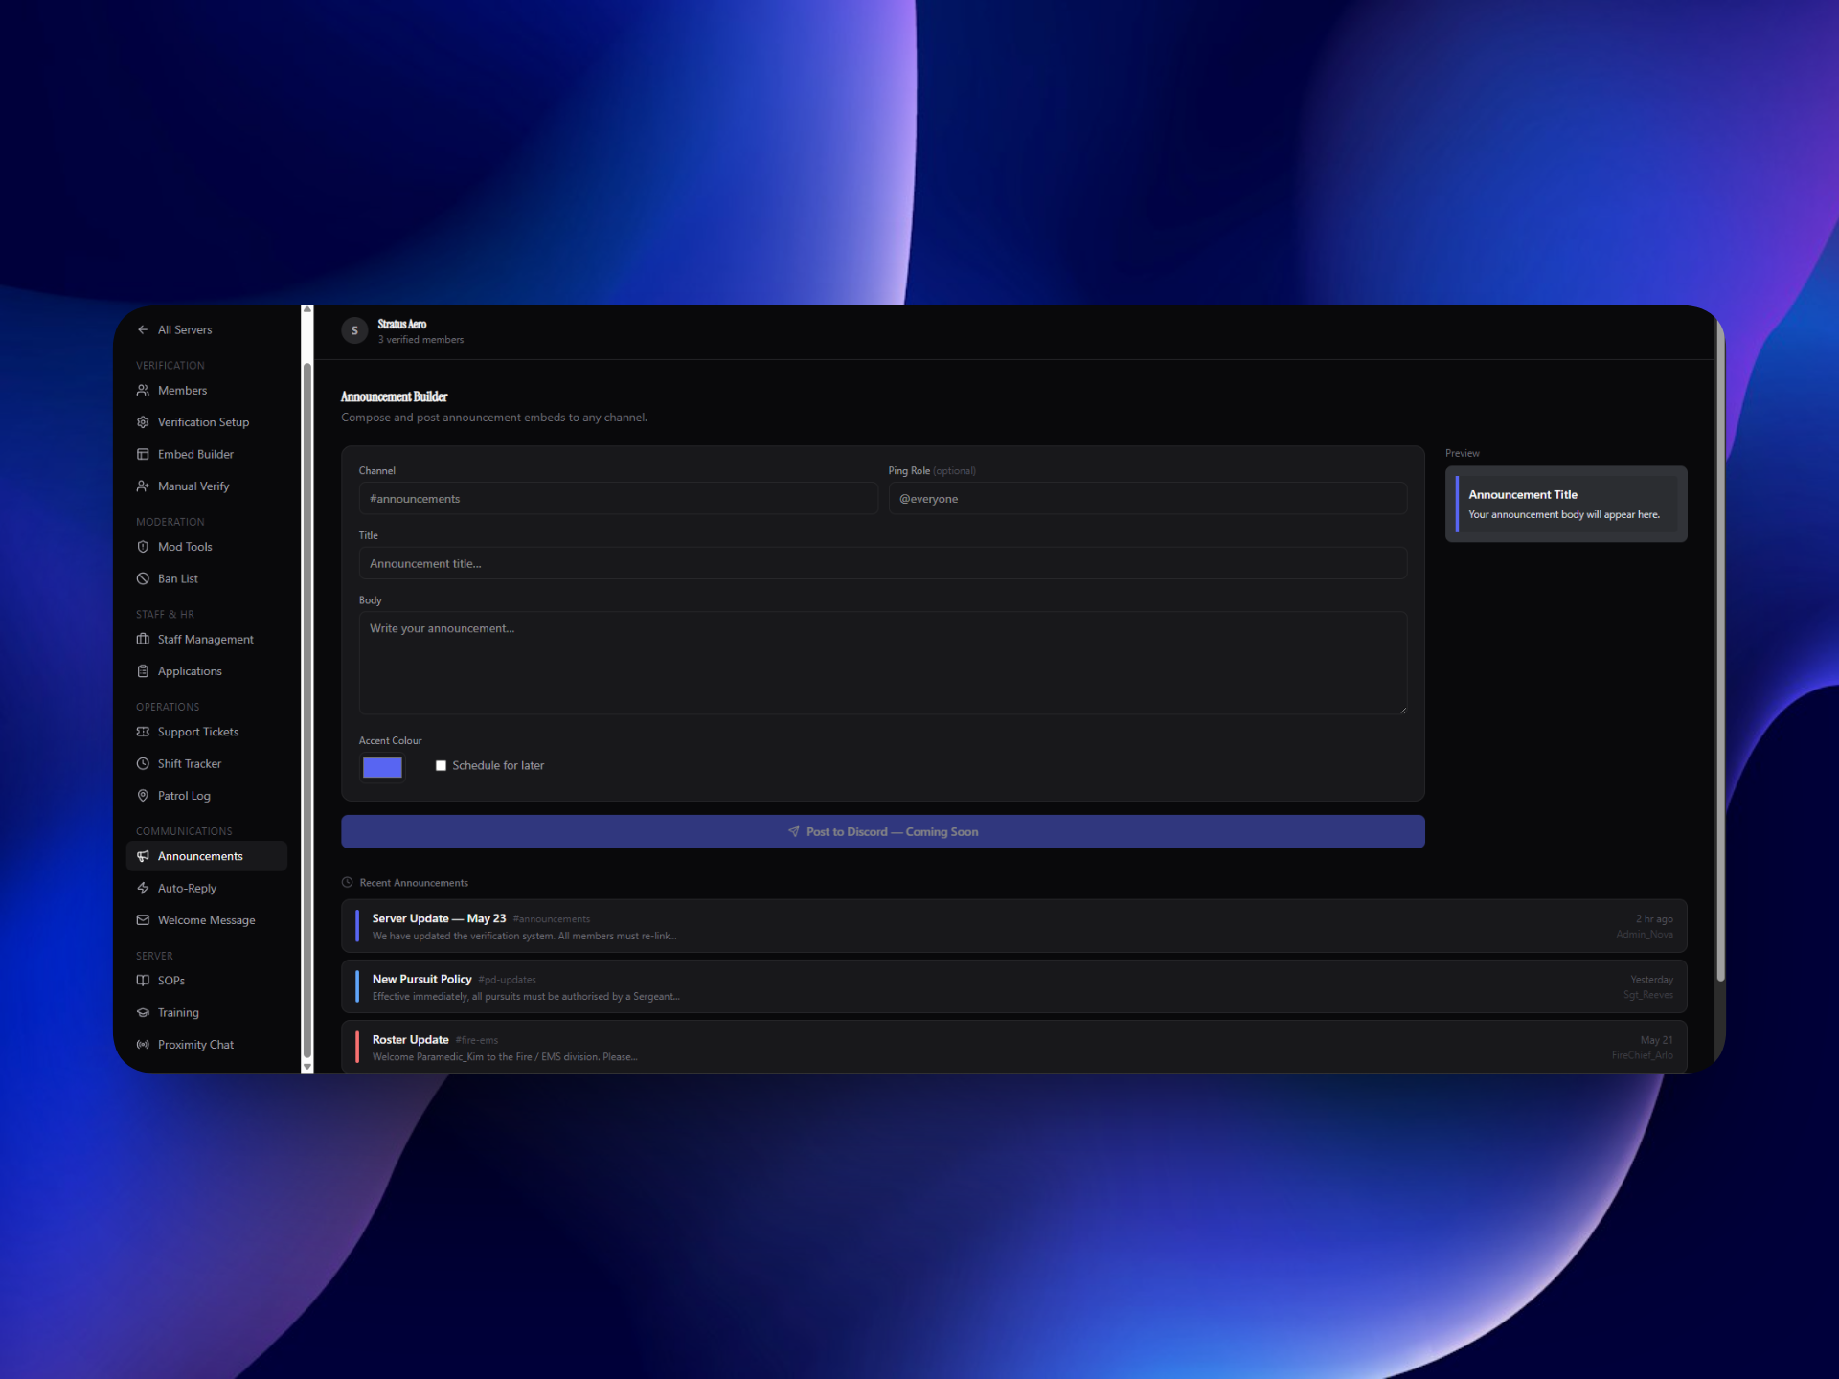
Task: Open the Shift Tracker link
Action: point(206,764)
